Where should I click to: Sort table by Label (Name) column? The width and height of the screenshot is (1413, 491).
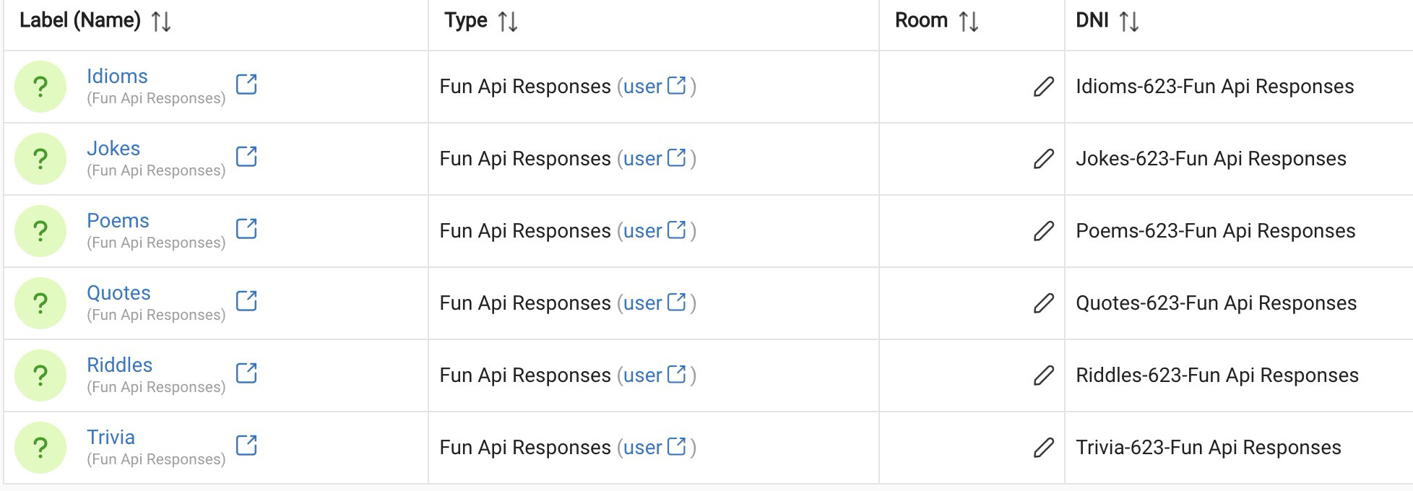[161, 22]
